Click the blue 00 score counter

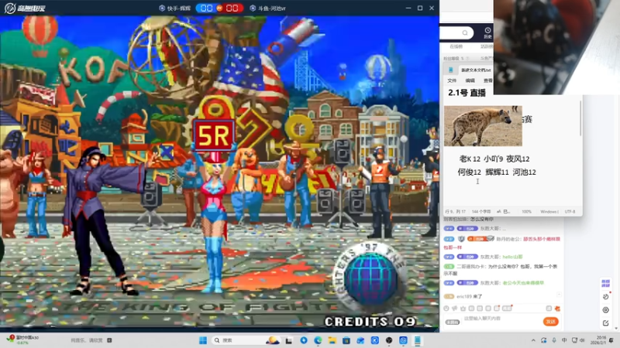pyautogui.click(x=206, y=9)
